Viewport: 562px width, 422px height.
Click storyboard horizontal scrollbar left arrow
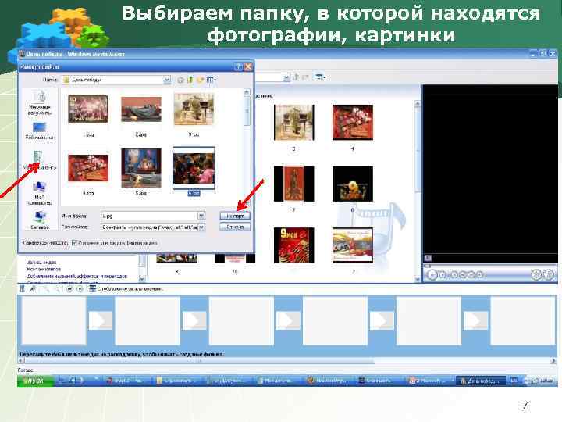coord(21,360)
